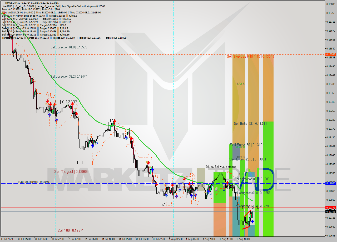This screenshot has width=337, height=242.
Task: Click the '1 Aug 18:00' time axis label
Action: (x=243, y=239)
